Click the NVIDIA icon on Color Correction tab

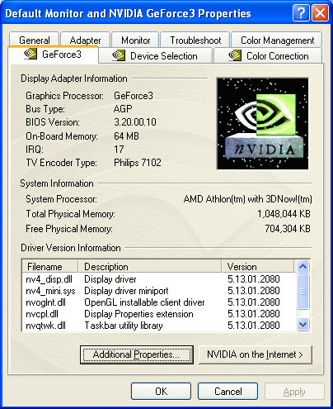point(235,55)
